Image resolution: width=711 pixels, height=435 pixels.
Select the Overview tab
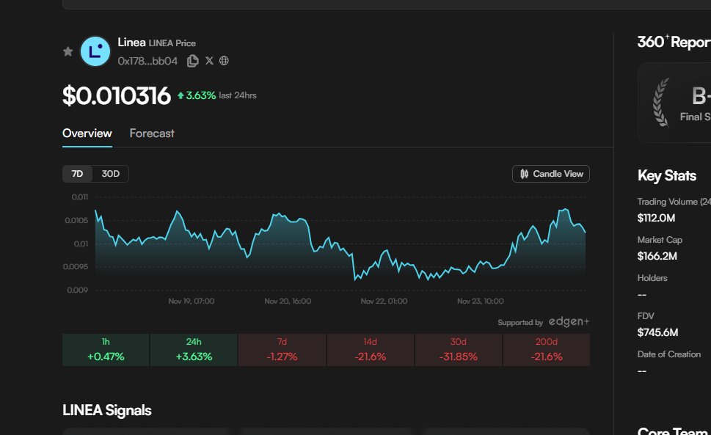tap(87, 134)
